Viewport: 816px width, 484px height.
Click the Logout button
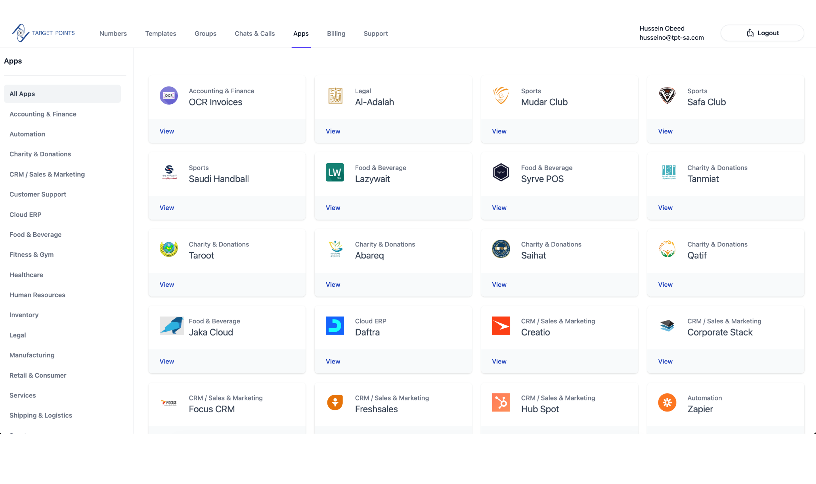pyautogui.click(x=762, y=33)
